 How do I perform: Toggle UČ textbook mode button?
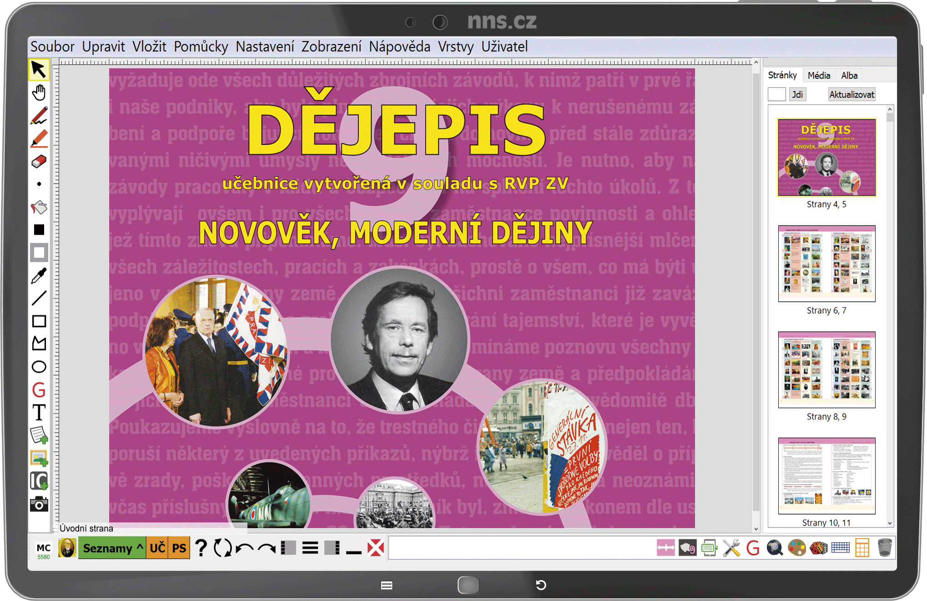[x=157, y=548]
